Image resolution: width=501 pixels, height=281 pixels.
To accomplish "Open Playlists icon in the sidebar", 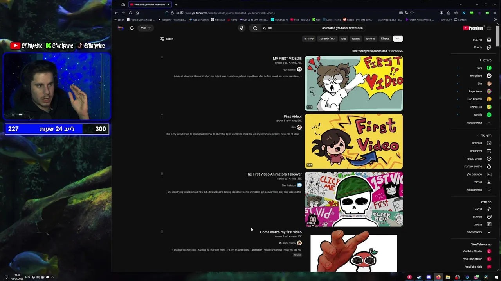I will (489, 151).
